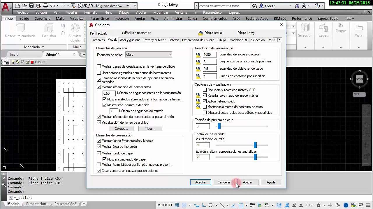Click the Suavizar objeto ribbon tool
Image resolution: width=373 pixels, height=209 pixels.
click(75, 33)
